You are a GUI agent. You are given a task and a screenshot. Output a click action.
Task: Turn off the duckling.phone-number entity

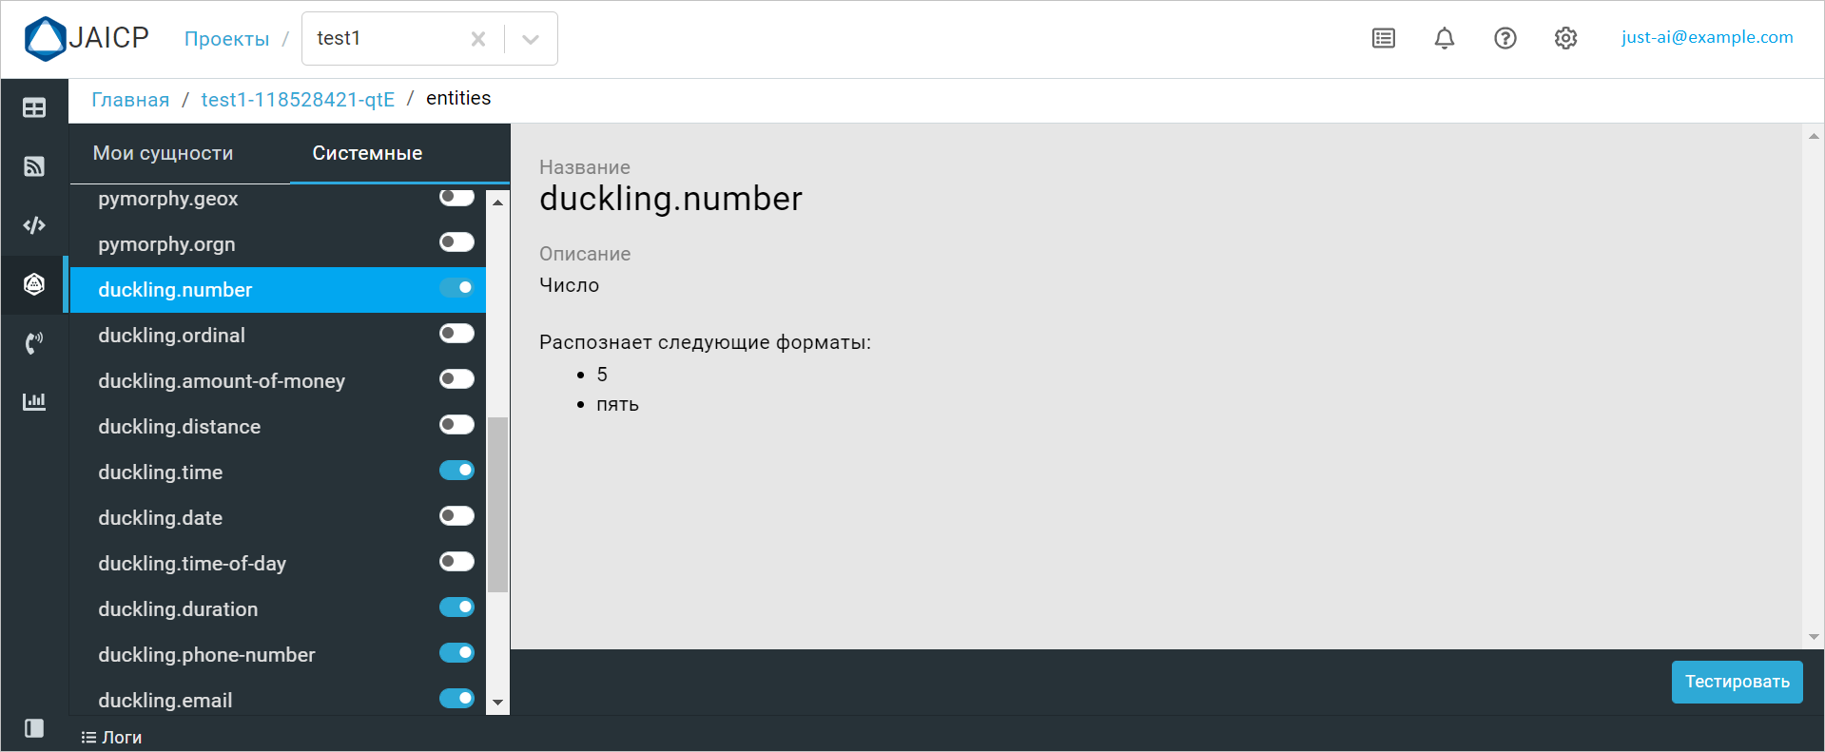(x=458, y=652)
